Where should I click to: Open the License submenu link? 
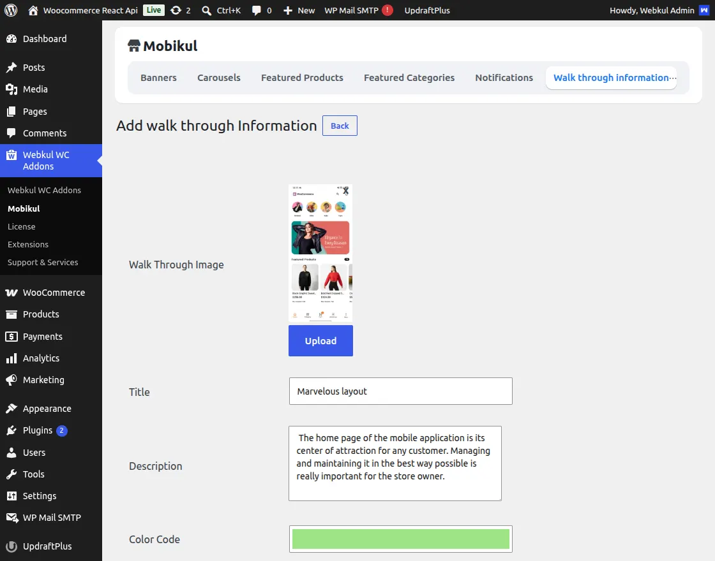coord(22,226)
